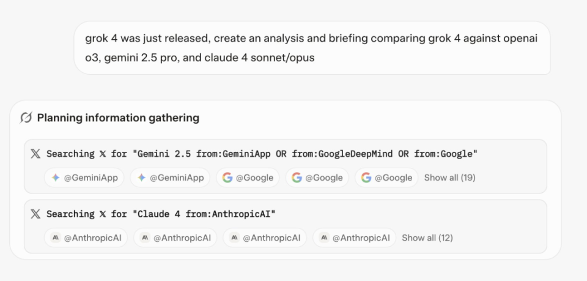Open the second @GeminiApp source chip

click(x=170, y=178)
